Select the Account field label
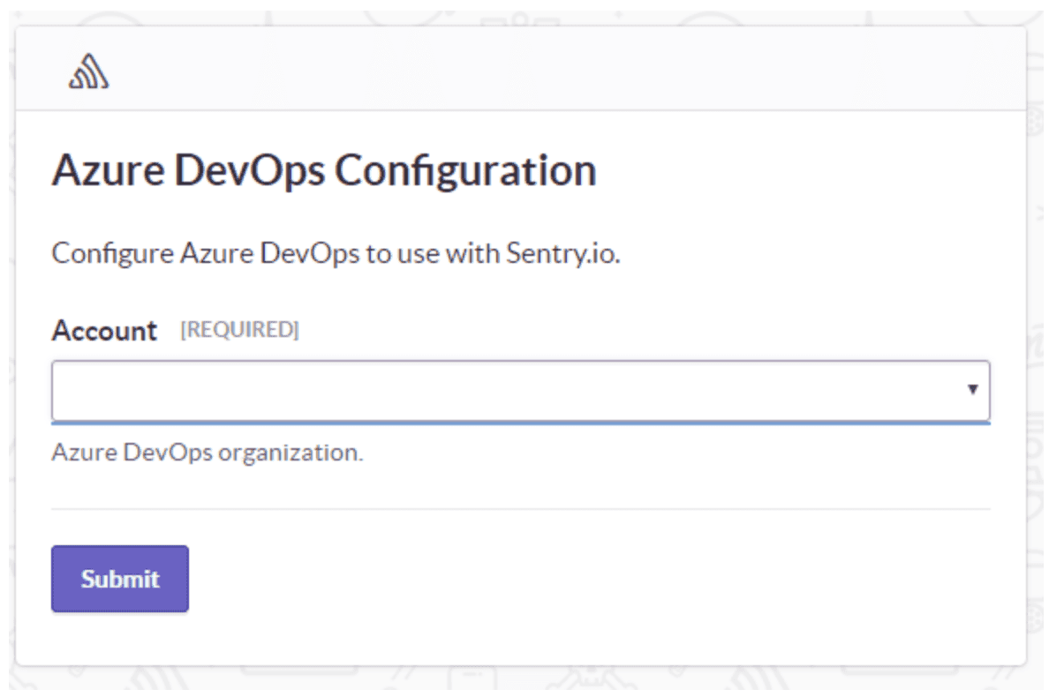This screenshot has width=1049, height=697. (x=104, y=331)
